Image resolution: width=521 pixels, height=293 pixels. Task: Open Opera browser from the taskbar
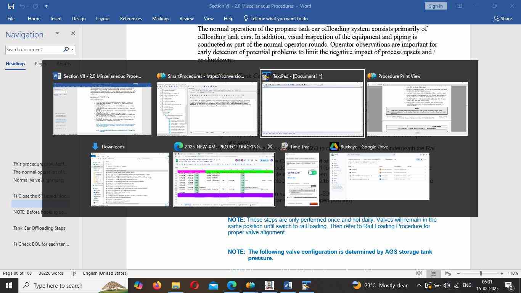point(194,285)
